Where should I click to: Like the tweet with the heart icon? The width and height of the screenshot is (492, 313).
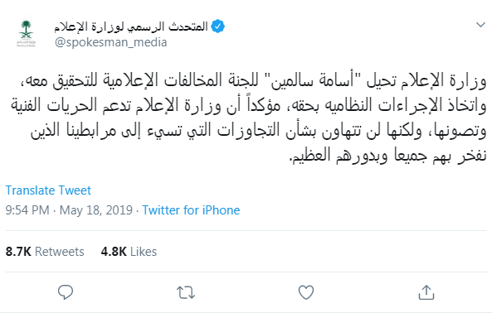(306, 292)
